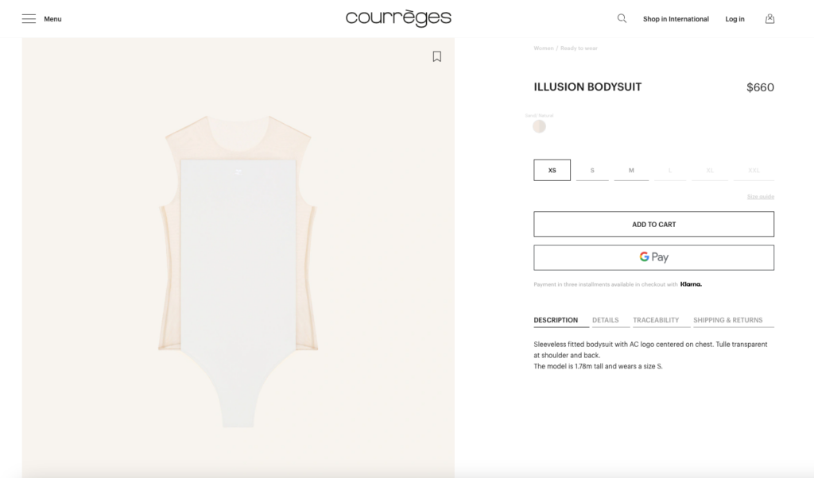Select size S
The height and width of the screenshot is (478, 814).
592,170
